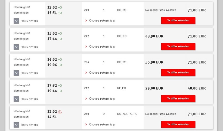The image size is (223, 131).
Task: Expand Show details for 16:02 departure
Action: point(16,73)
